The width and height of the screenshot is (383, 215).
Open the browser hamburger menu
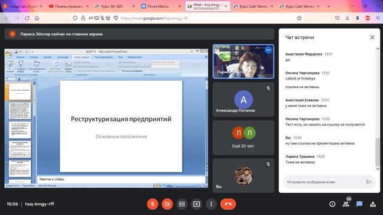[378, 18]
